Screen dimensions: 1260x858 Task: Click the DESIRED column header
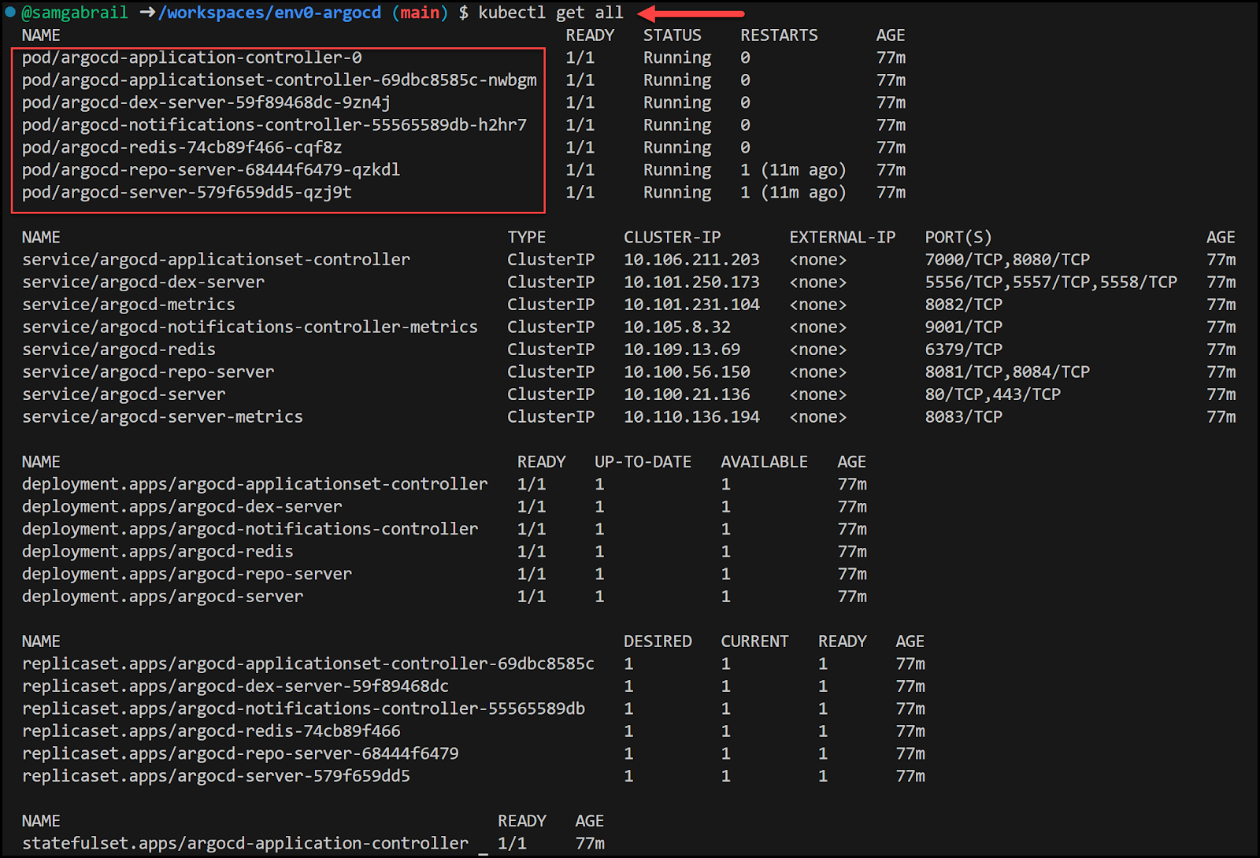point(658,642)
